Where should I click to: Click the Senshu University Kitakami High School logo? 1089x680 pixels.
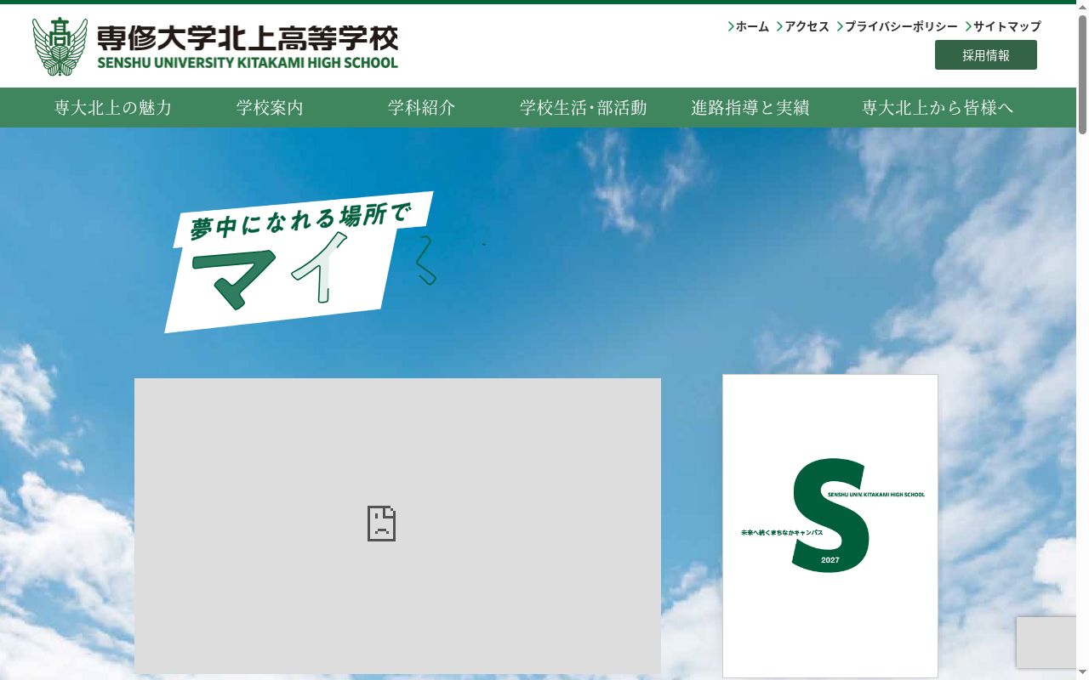point(214,47)
